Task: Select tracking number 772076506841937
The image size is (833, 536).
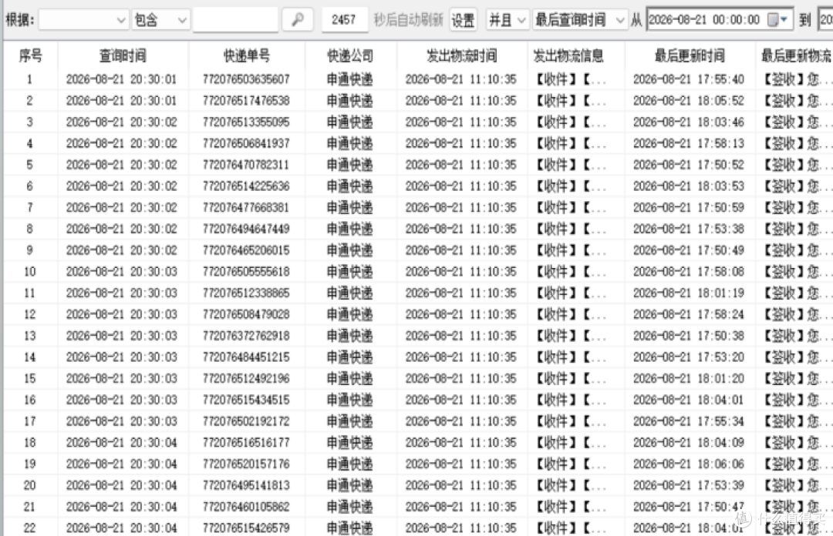Action: [x=246, y=144]
